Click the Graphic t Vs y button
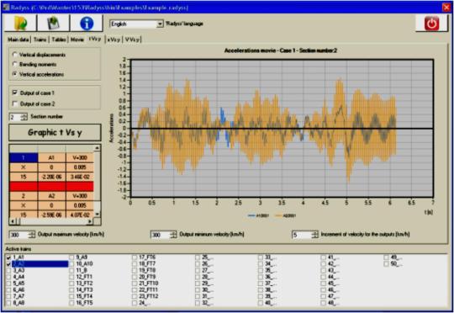Viewport: 454px width, 313px height. (x=55, y=132)
